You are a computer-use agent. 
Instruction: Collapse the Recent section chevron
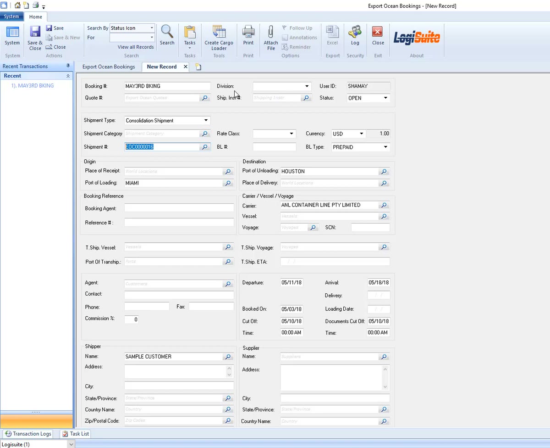click(68, 76)
